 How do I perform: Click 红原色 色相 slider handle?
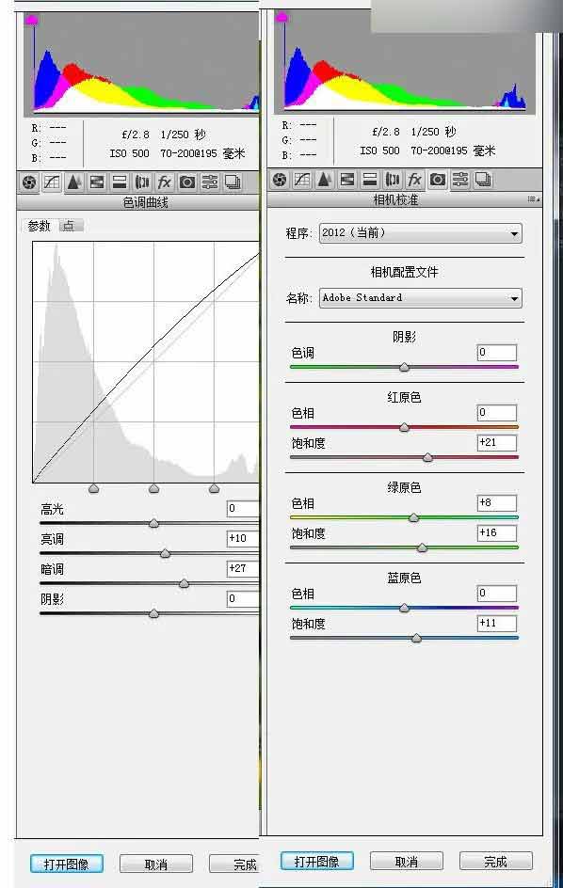(404, 427)
